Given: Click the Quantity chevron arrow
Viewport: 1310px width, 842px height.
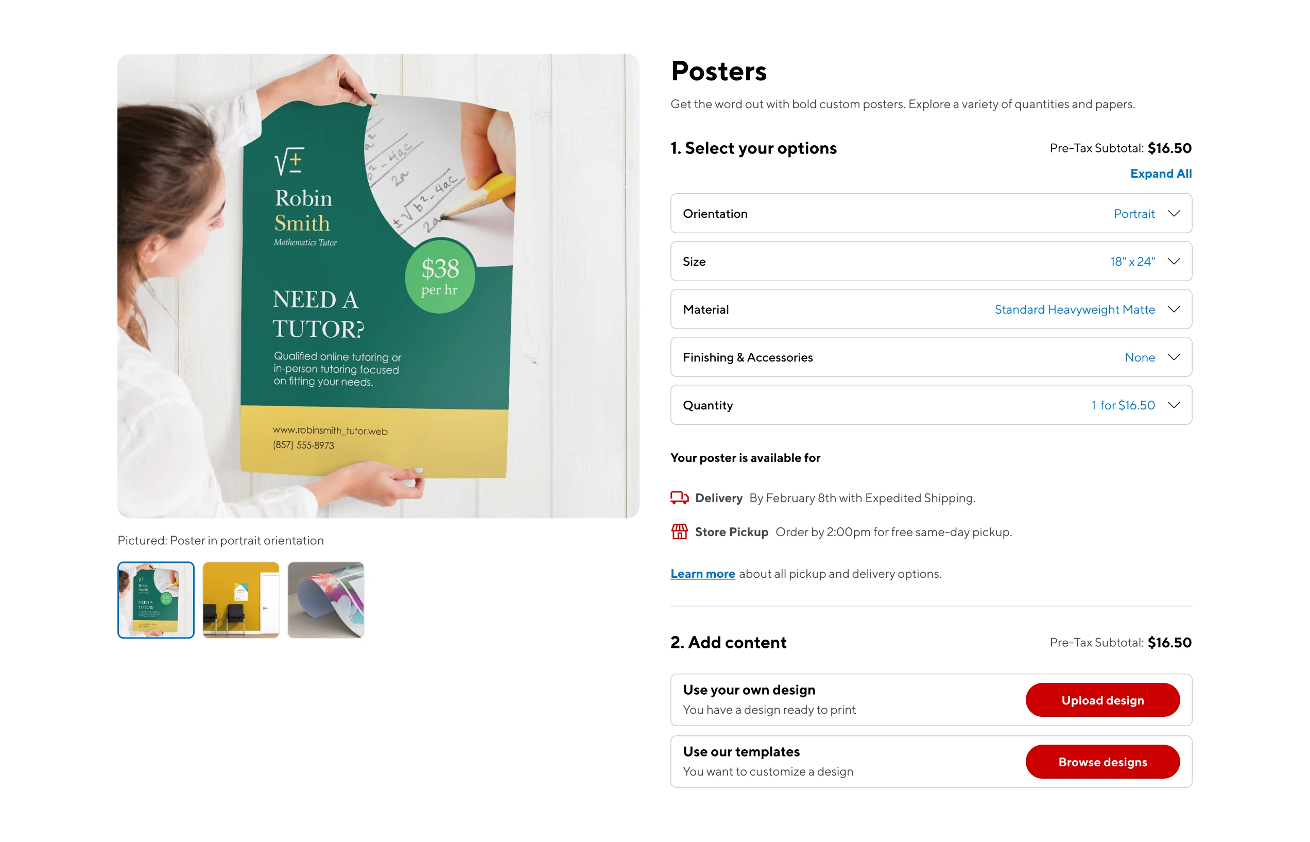Looking at the screenshot, I should 1174,405.
